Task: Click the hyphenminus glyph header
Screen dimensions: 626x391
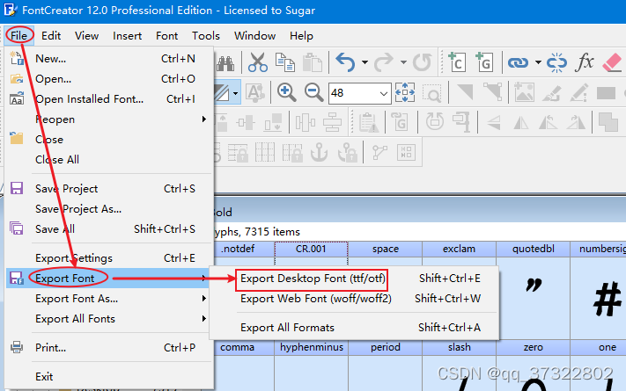Action: click(312, 347)
